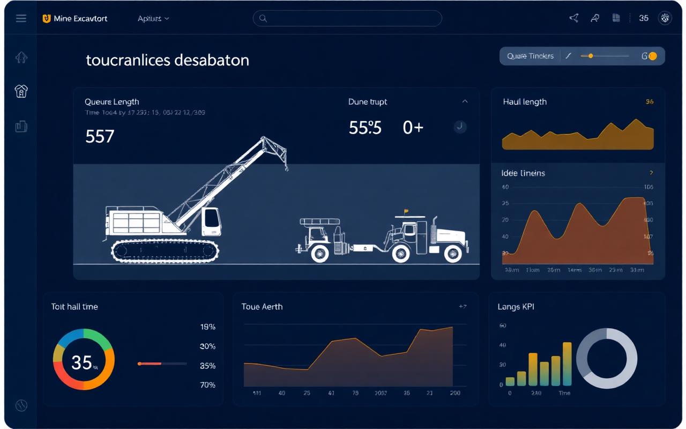Open the user avatar profile
Image resolution: width=686 pixels, height=429 pixels.
click(665, 18)
